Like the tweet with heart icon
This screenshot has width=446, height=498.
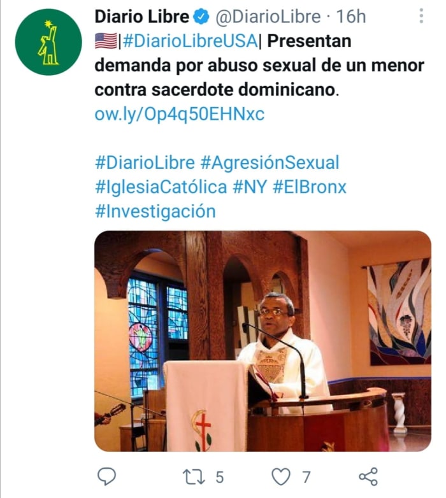tap(281, 477)
